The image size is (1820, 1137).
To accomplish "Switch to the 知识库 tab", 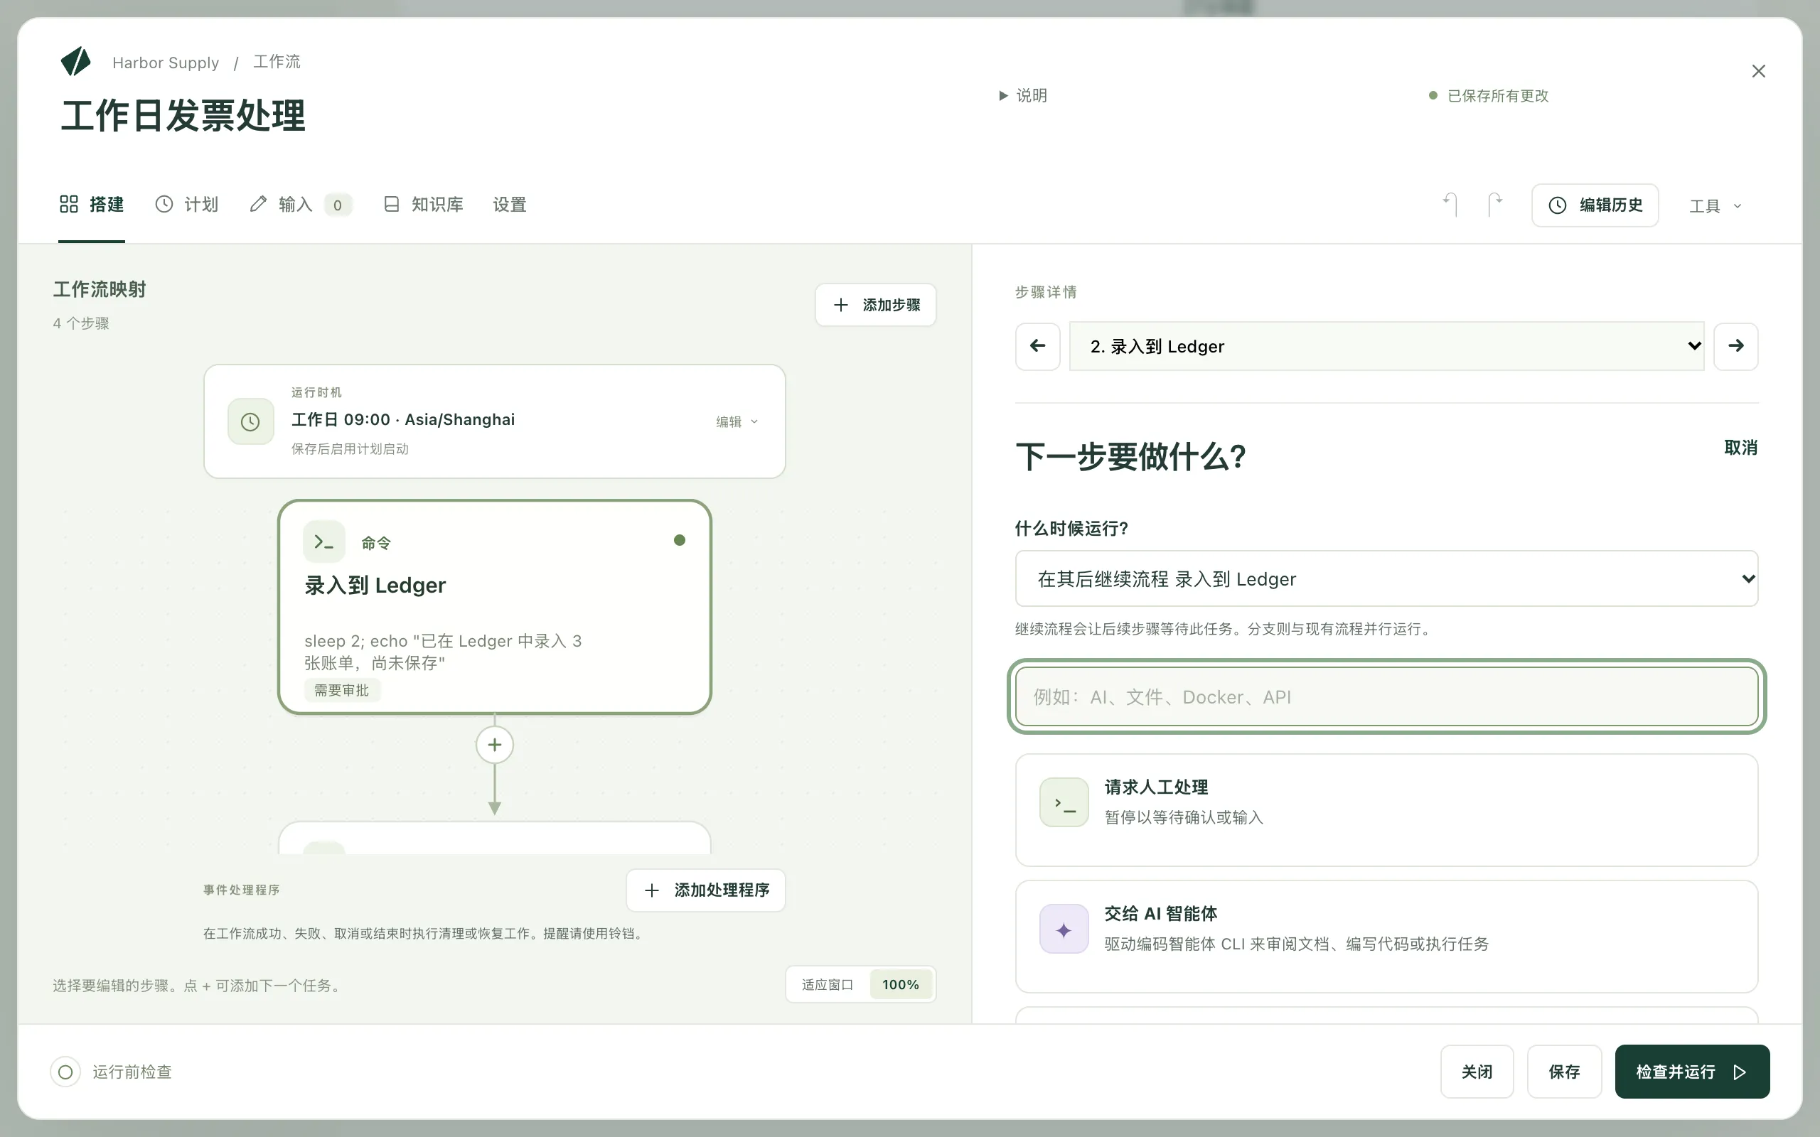I will coord(424,205).
